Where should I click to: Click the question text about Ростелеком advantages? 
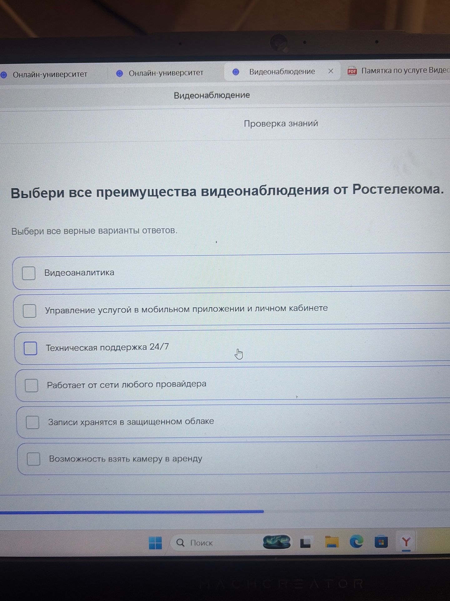227,191
